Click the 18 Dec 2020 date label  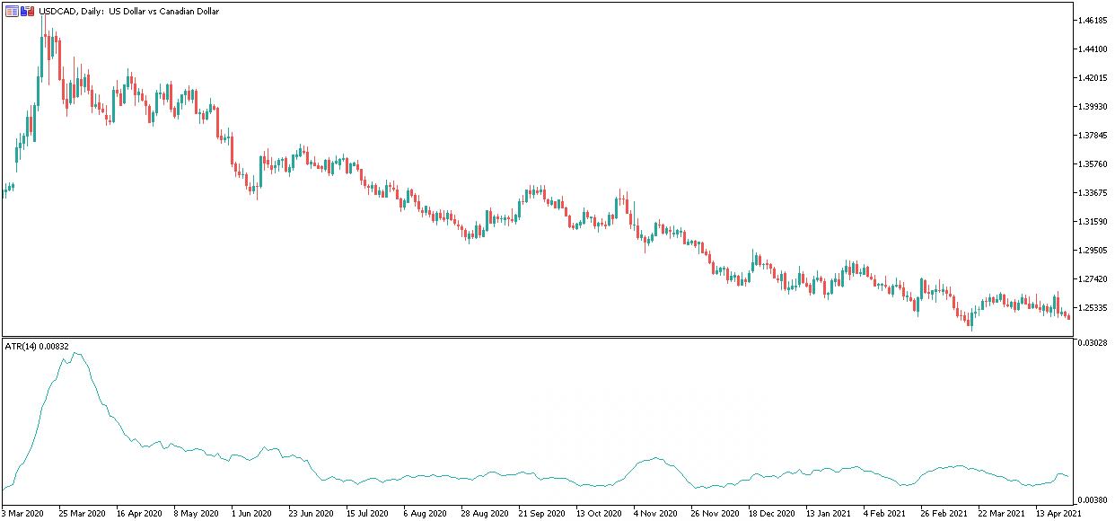click(772, 514)
